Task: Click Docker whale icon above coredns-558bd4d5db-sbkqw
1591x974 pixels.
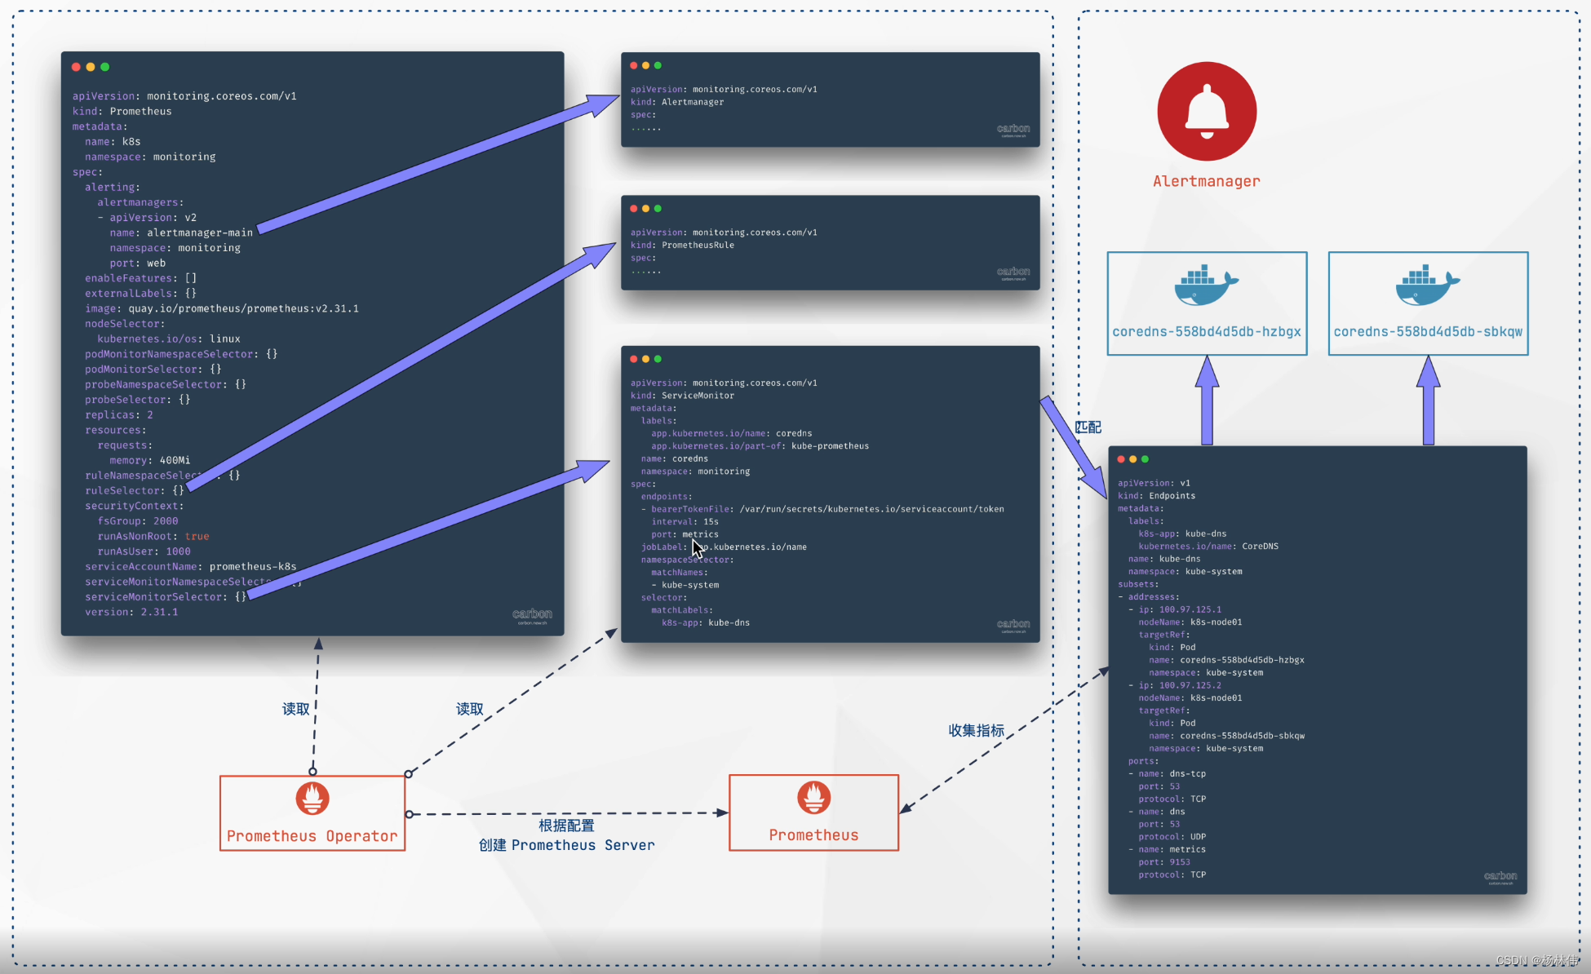Action: pyautogui.click(x=1427, y=286)
